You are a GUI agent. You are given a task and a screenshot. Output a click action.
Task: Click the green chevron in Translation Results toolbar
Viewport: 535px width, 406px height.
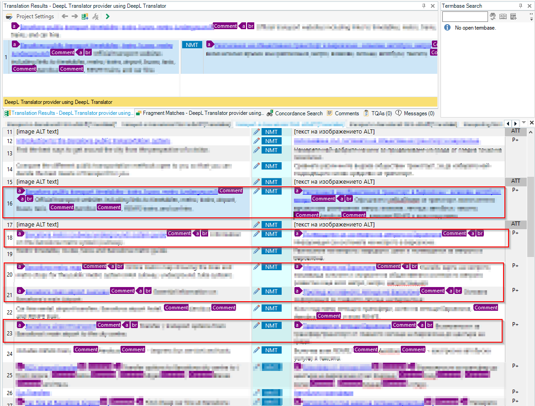coord(107,16)
